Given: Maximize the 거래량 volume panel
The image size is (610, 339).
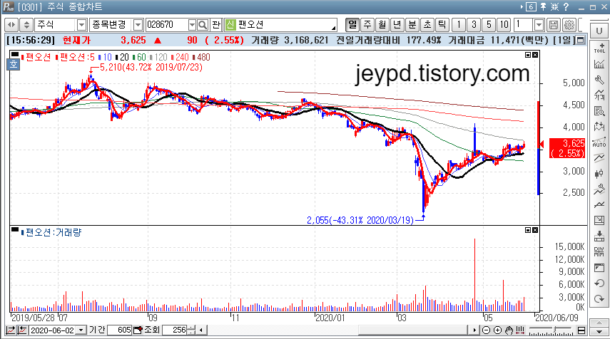Looking at the screenshot, I should pyautogui.click(x=528, y=230).
